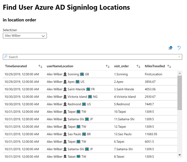Click the workbook query insights grid icon

170,48
